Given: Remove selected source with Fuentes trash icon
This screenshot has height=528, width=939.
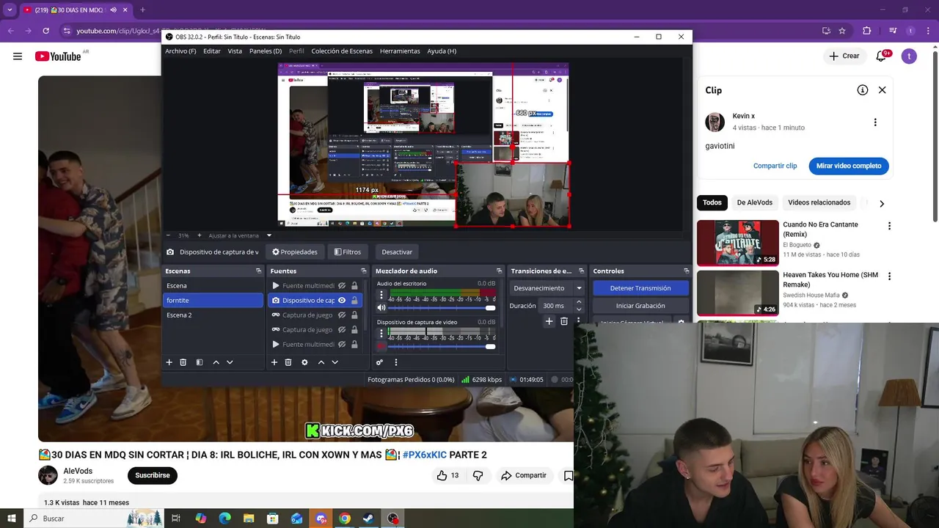Looking at the screenshot, I should click(288, 362).
